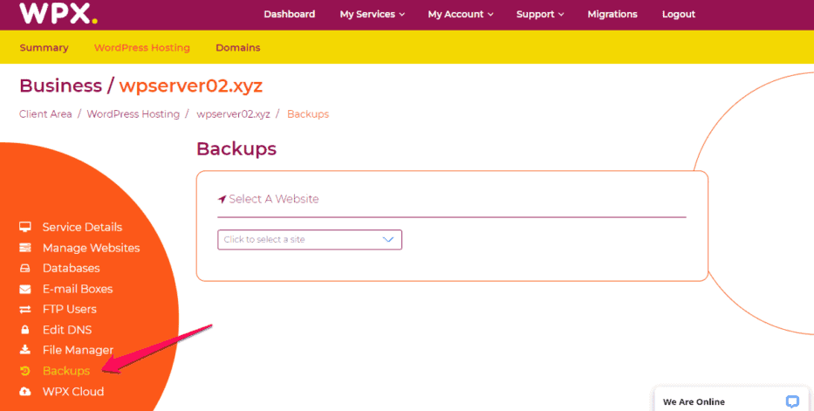Click the FTP Users transfer arrows icon
Viewport: 814px width, 411px height.
coord(25,309)
